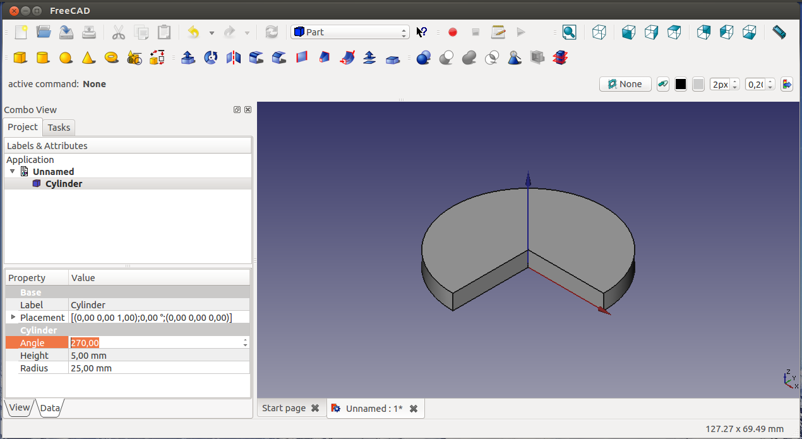
Task: Click Fit all zoom icon
Action: 569,32
